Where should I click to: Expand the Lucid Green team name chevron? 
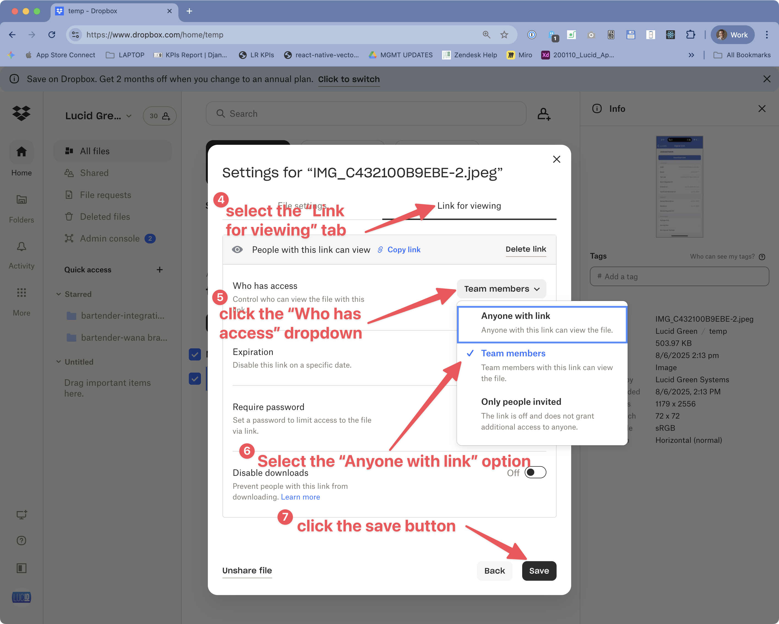pos(129,116)
